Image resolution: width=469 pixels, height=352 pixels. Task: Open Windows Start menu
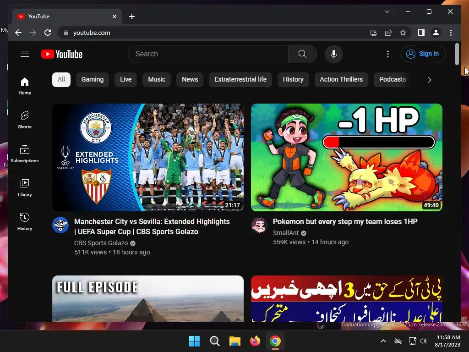(194, 341)
